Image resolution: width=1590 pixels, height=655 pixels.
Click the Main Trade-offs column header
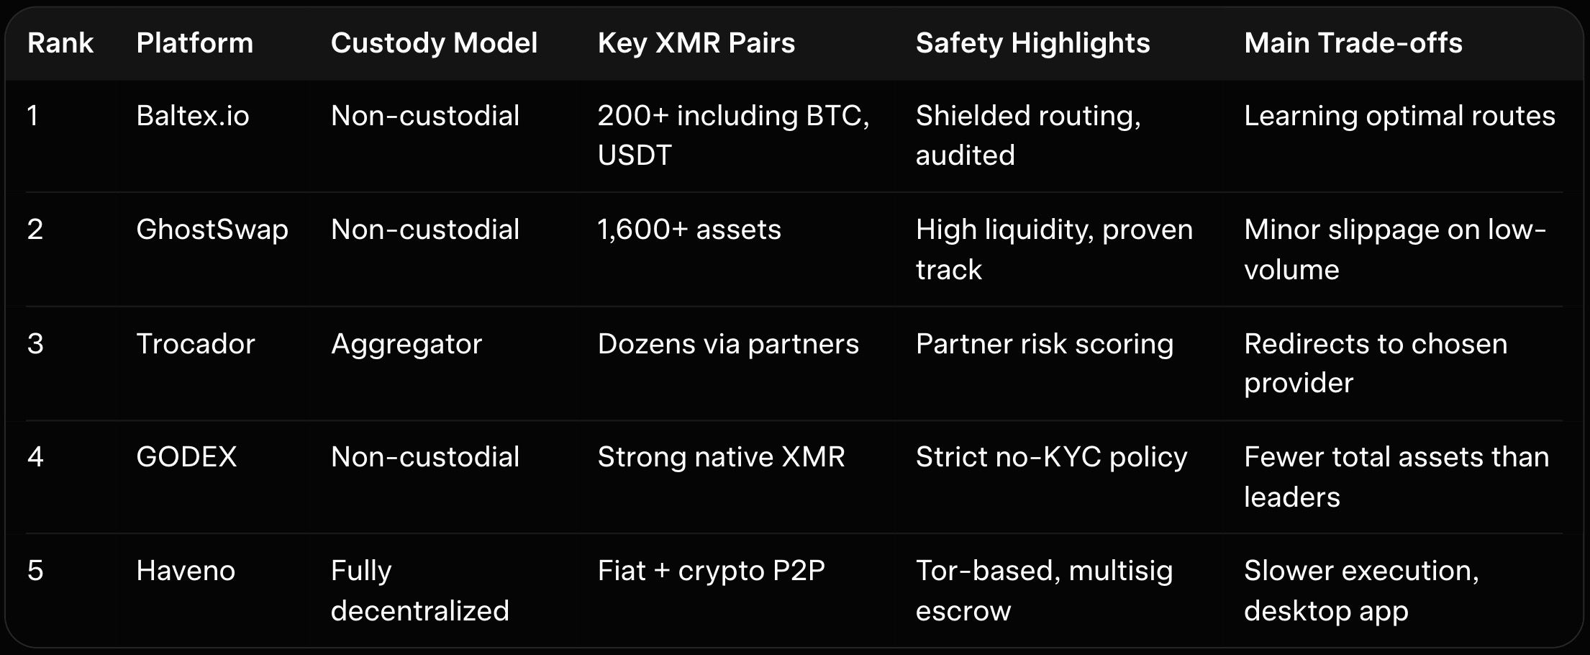pos(1353,43)
